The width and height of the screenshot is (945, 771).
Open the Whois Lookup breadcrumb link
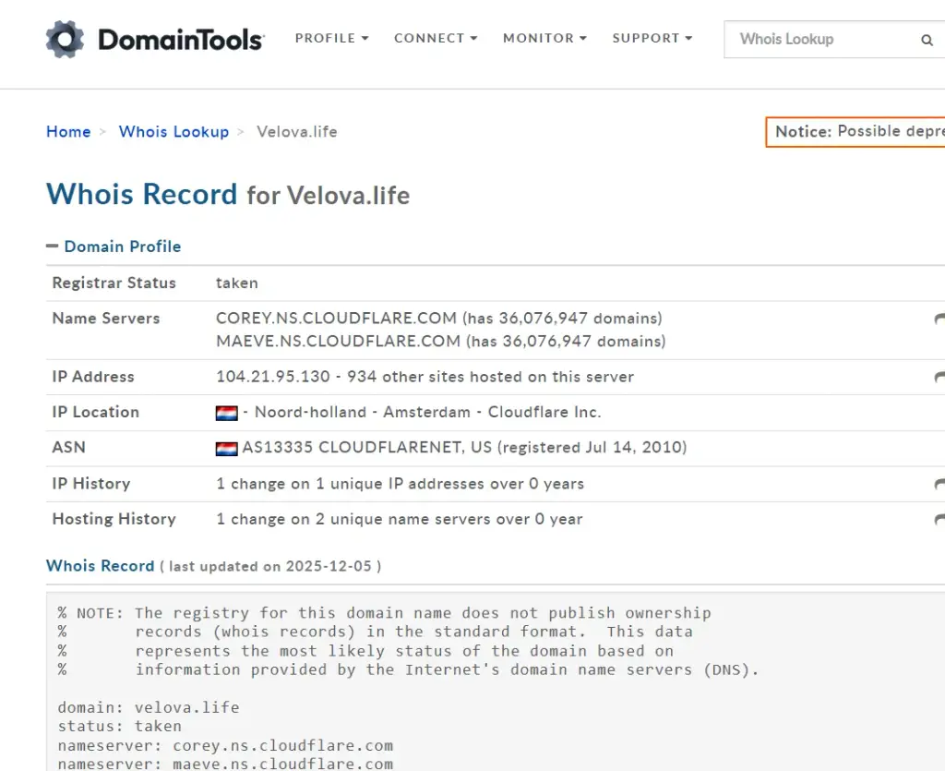tap(173, 132)
